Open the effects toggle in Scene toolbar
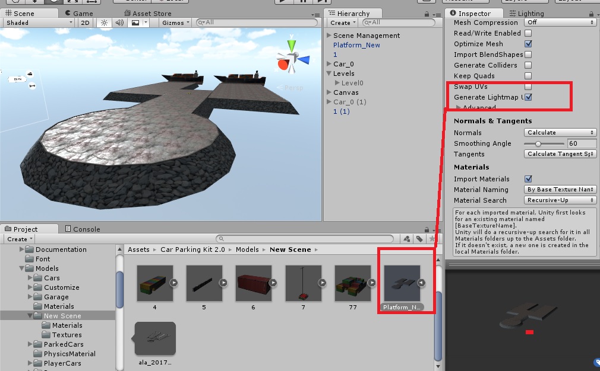600x371 pixels. pyautogui.click(x=137, y=21)
